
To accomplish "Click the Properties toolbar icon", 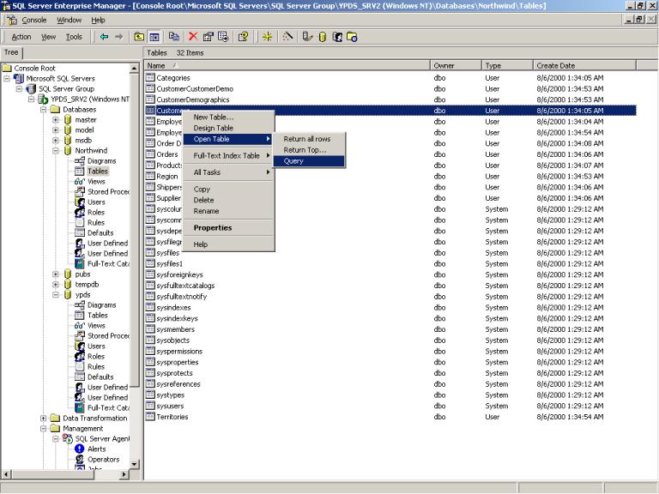I will click(x=209, y=37).
